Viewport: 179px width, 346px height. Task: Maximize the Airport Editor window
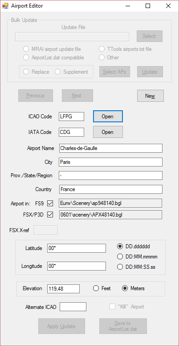click(x=148, y=6)
